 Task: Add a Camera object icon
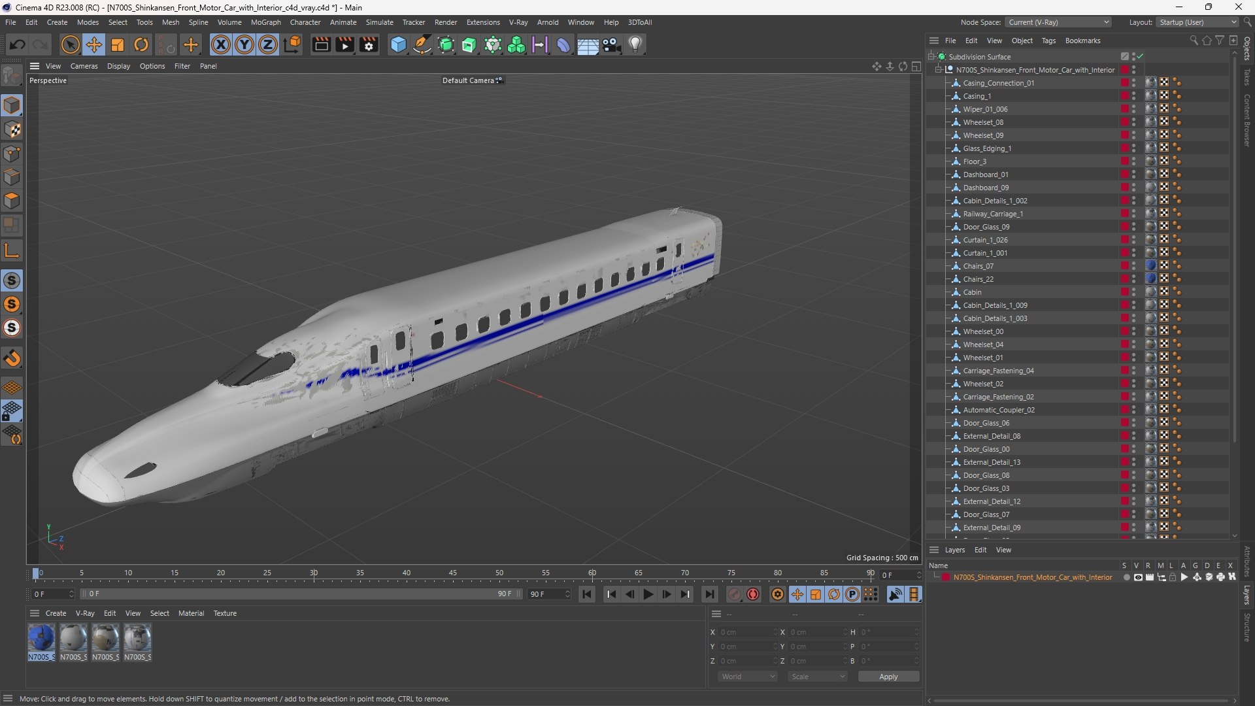pos(611,44)
